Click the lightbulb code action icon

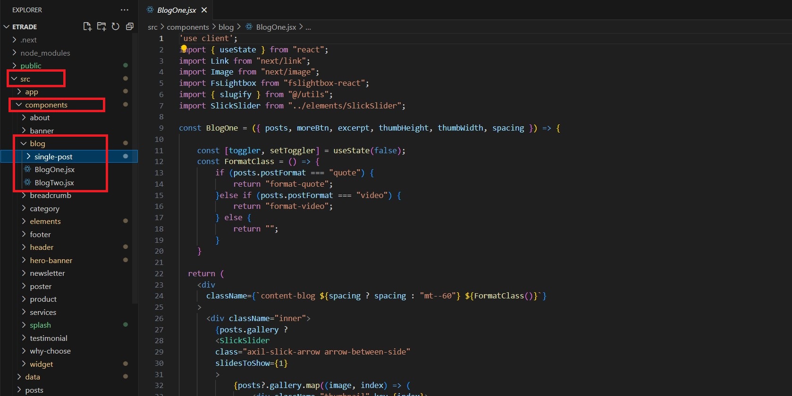coord(184,48)
